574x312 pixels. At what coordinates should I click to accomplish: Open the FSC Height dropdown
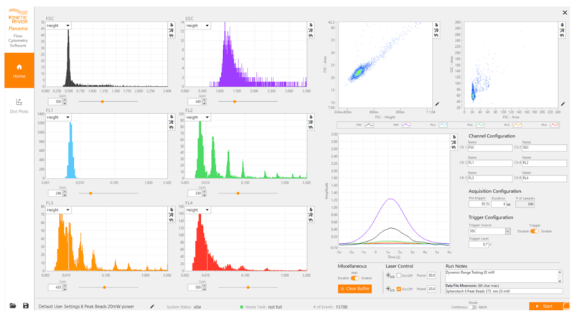pos(59,26)
